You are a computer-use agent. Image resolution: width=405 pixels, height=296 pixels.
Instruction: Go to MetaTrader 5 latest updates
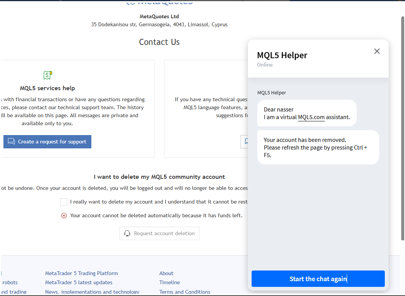pyautogui.click(x=78, y=282)
